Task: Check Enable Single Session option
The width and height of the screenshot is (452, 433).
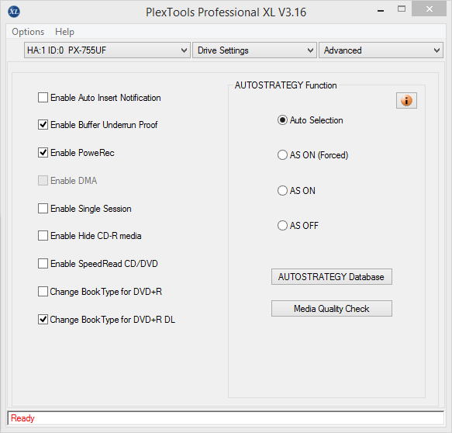Action: pyautogui.click(x=43, y=208)
